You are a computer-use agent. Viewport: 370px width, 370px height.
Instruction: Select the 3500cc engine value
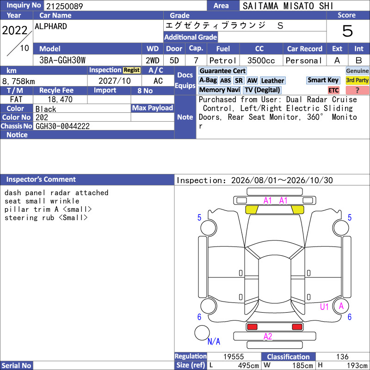261,61
